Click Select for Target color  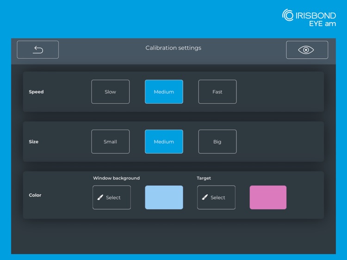(216, 198)
